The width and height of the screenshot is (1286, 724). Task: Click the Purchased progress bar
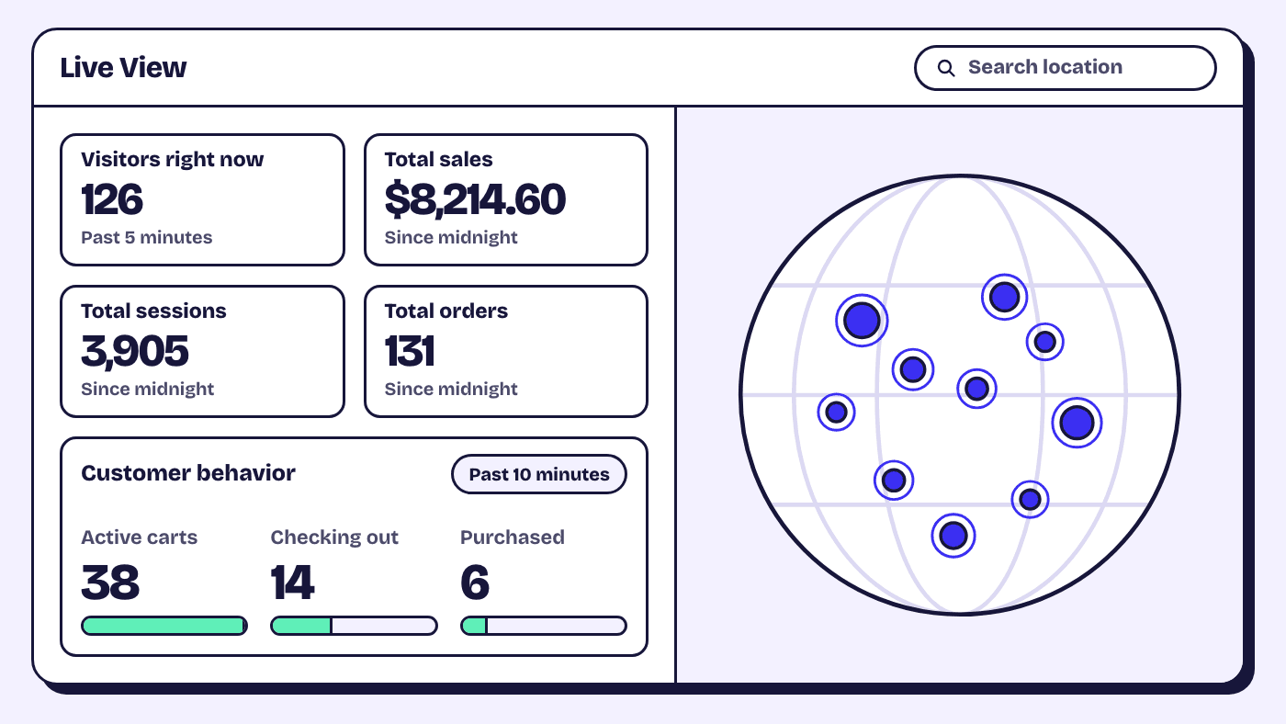[544, 626]
